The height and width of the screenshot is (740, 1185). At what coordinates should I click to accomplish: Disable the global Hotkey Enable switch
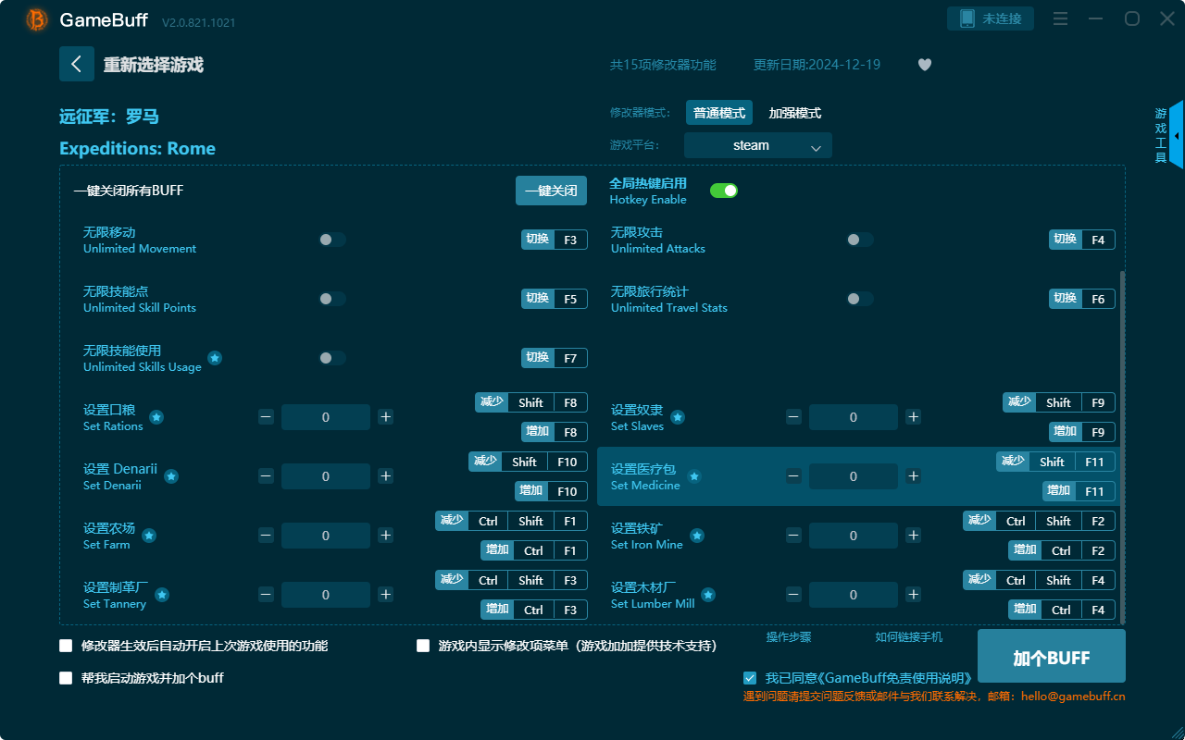[x=724, y=191]
